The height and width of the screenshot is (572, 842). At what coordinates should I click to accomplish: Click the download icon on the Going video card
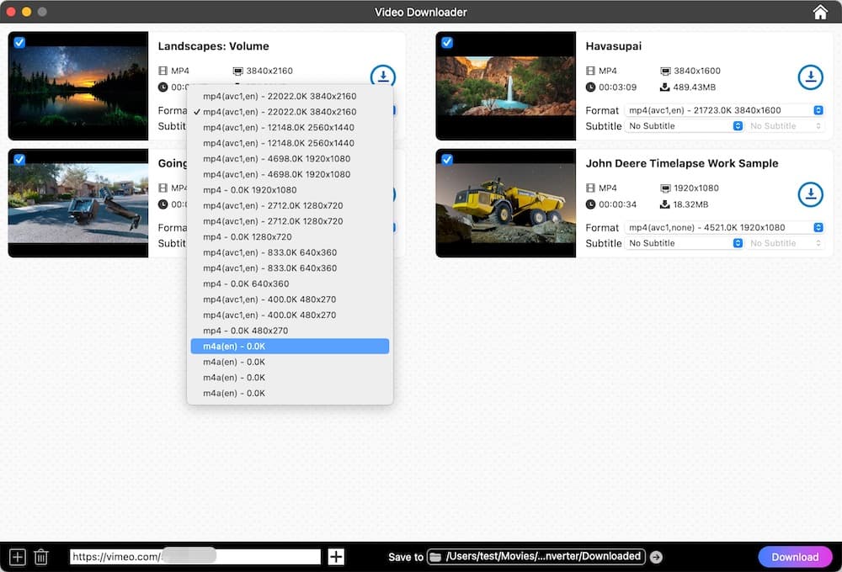[383, 194]
